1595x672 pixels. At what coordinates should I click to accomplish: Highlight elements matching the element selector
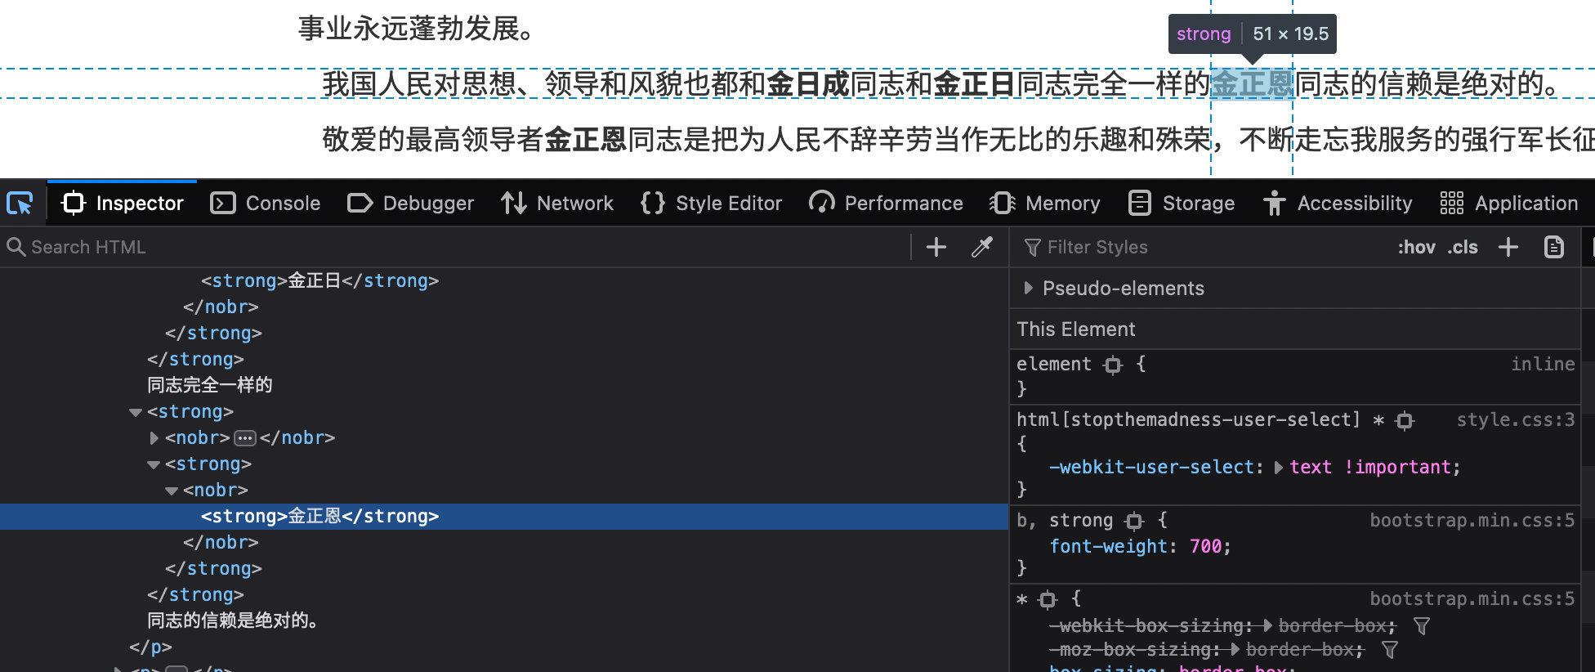click(1113, 365)
